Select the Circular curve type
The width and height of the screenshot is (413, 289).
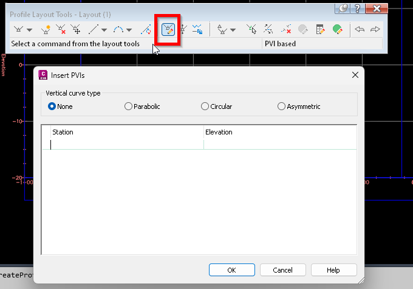click(x=216, y=106)
